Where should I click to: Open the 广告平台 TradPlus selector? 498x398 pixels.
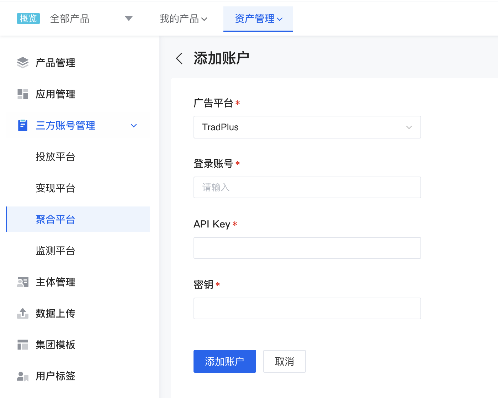click(x=307, y=127)
